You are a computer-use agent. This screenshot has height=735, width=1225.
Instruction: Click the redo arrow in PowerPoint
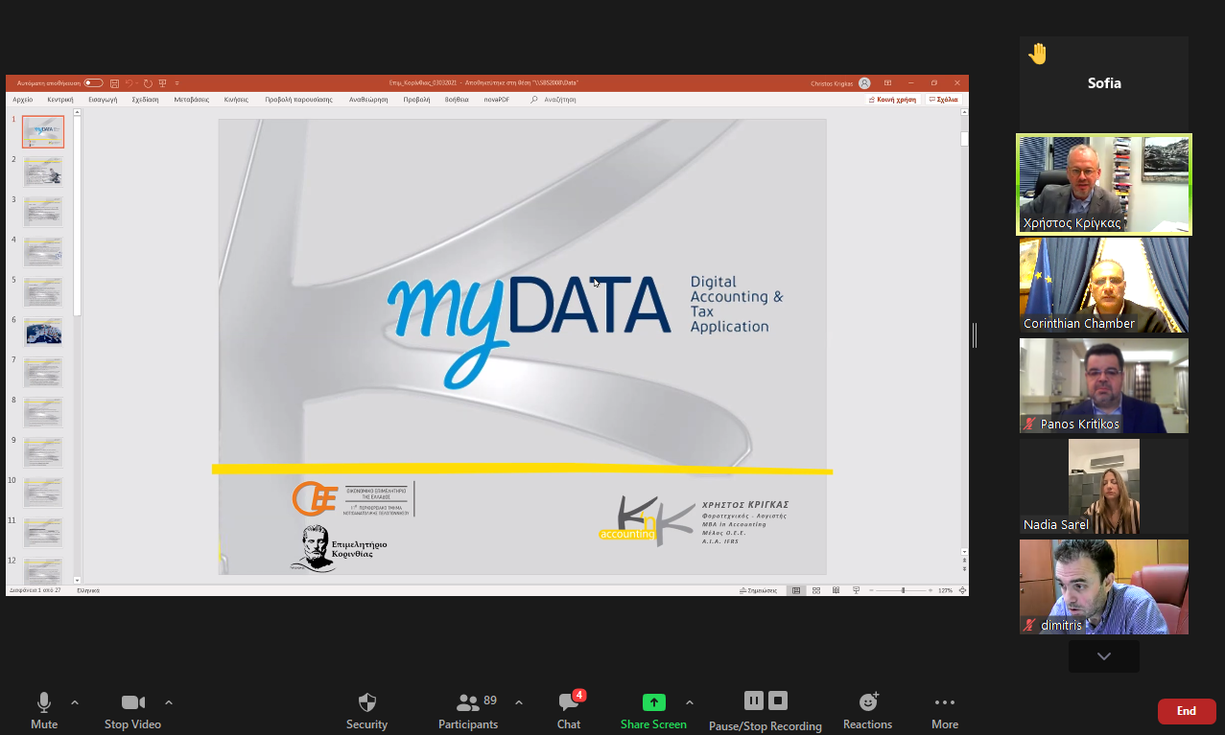click(148, 83)
